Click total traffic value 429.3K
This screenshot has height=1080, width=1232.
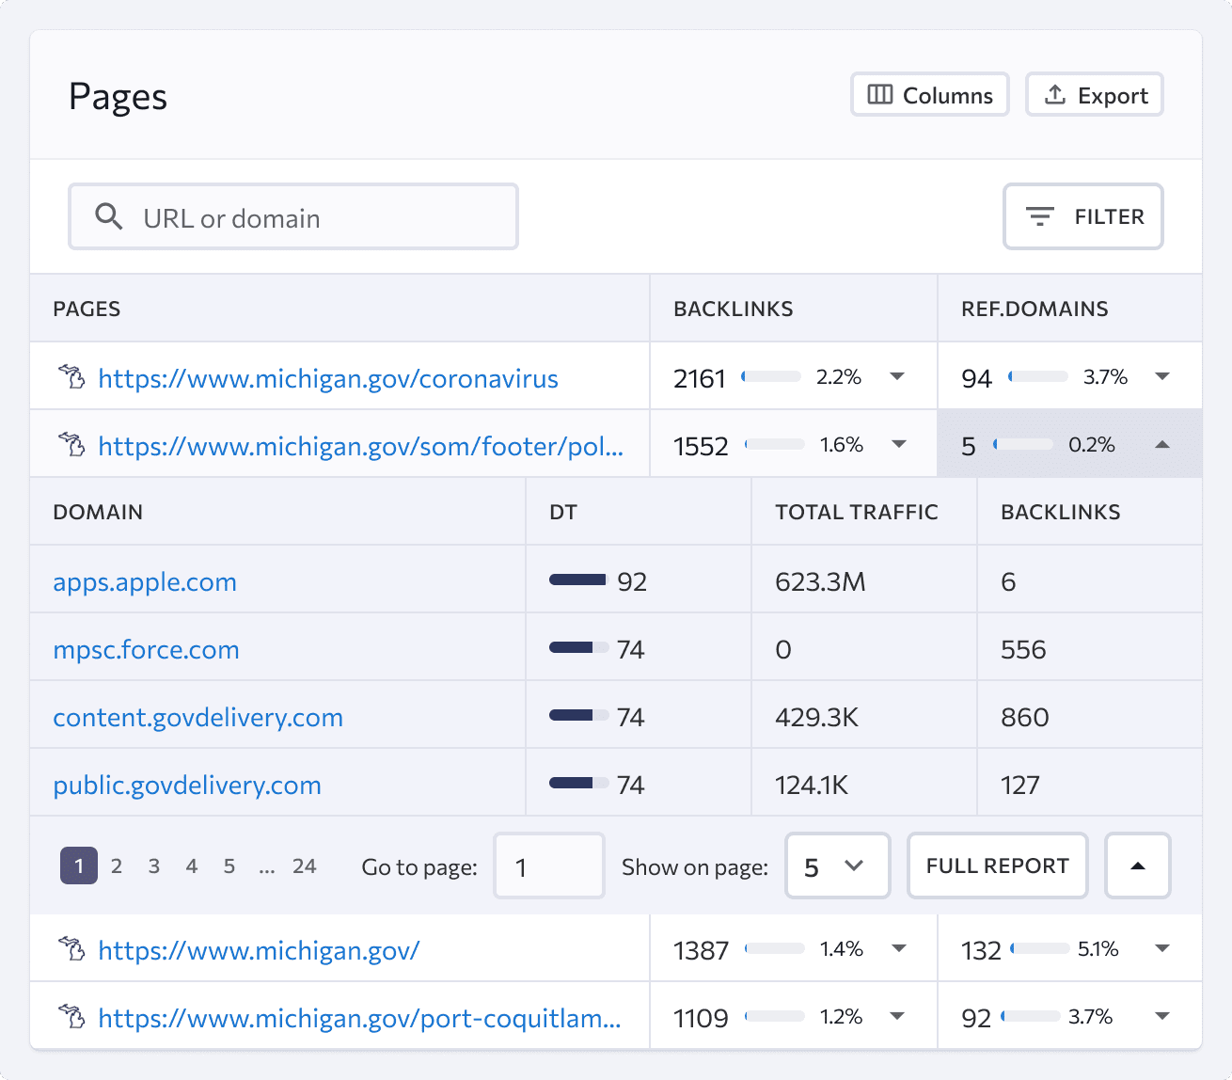pyautogui.click(x=817, y=717)
